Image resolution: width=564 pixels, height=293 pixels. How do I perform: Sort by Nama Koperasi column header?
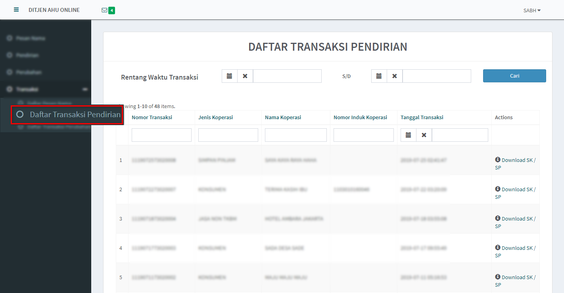pyautogui.click(x=283, y=118)
